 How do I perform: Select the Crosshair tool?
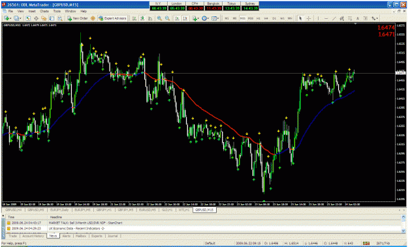[x=309, y=18]
